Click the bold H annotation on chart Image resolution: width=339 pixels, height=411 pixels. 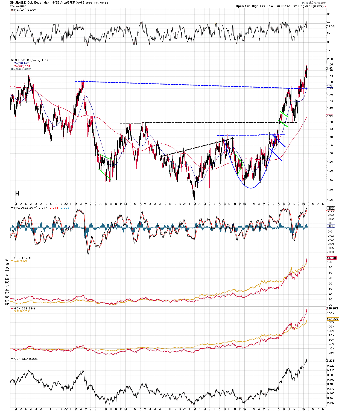[x=17, y=194]
